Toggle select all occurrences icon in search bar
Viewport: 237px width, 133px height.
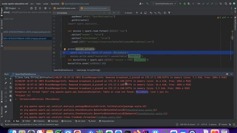tap(160, 13)
